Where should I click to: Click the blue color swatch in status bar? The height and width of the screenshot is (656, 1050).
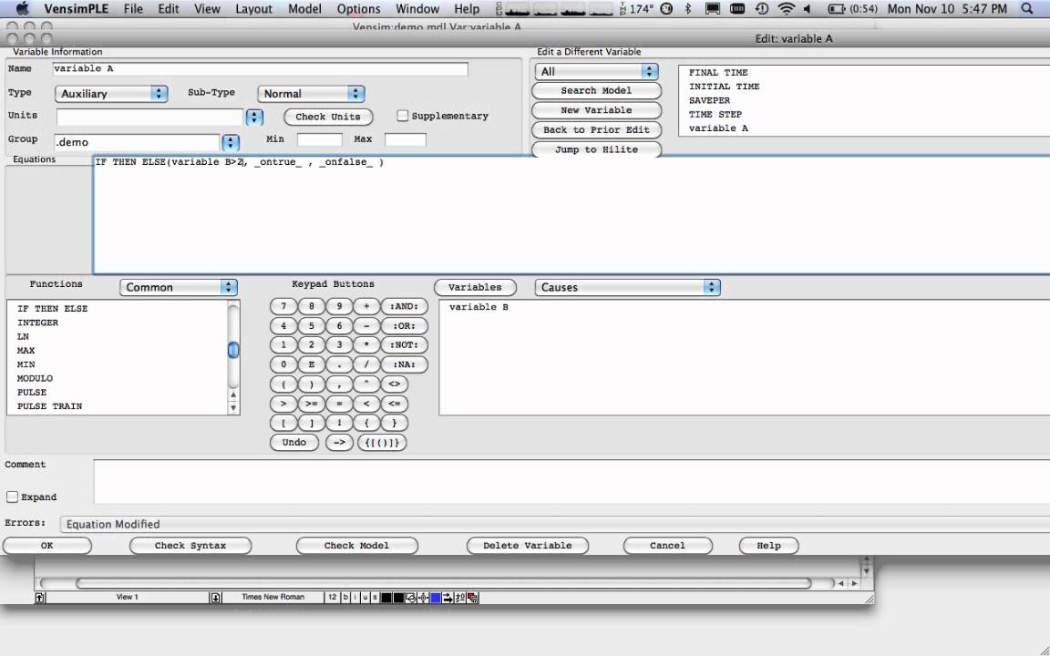click(436, 597)
